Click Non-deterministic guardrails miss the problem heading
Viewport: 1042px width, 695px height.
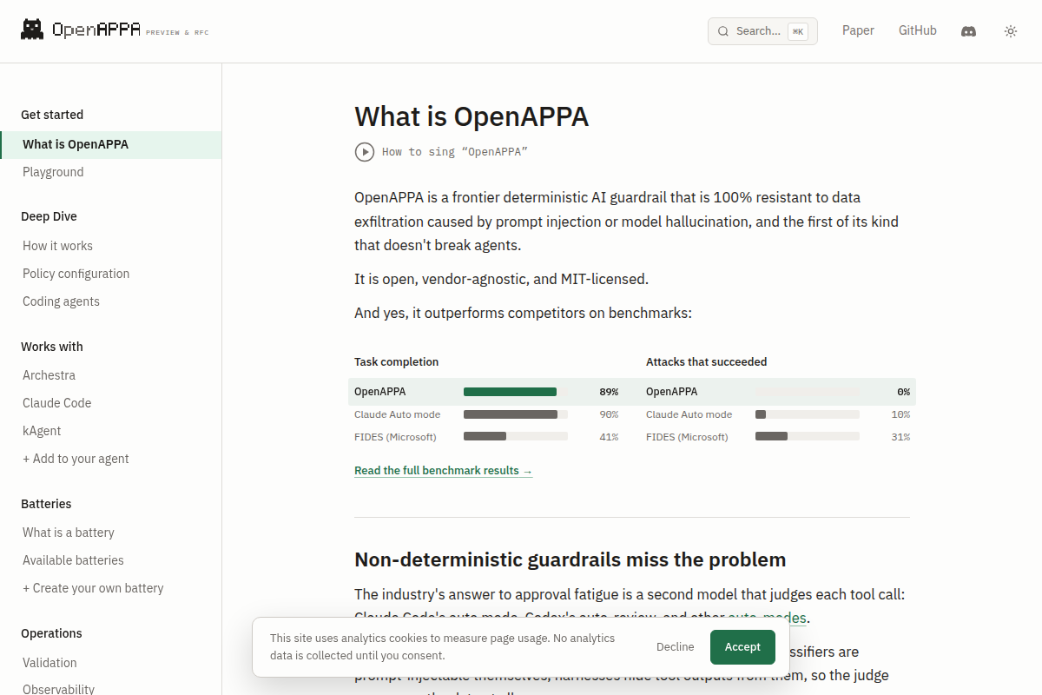tap(570, 559)
